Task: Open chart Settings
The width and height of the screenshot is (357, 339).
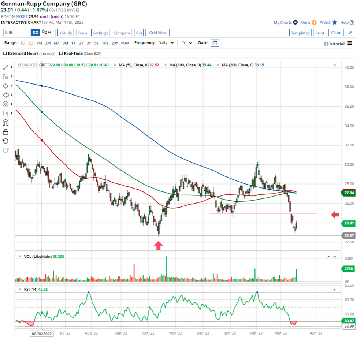Action: tap(100, 33)
